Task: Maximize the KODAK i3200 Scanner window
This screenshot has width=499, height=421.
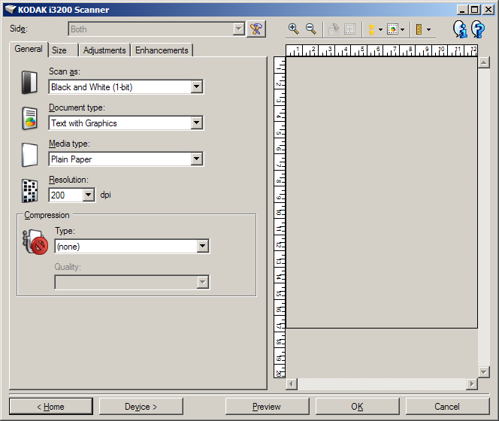Action: (x=474, y=10)
